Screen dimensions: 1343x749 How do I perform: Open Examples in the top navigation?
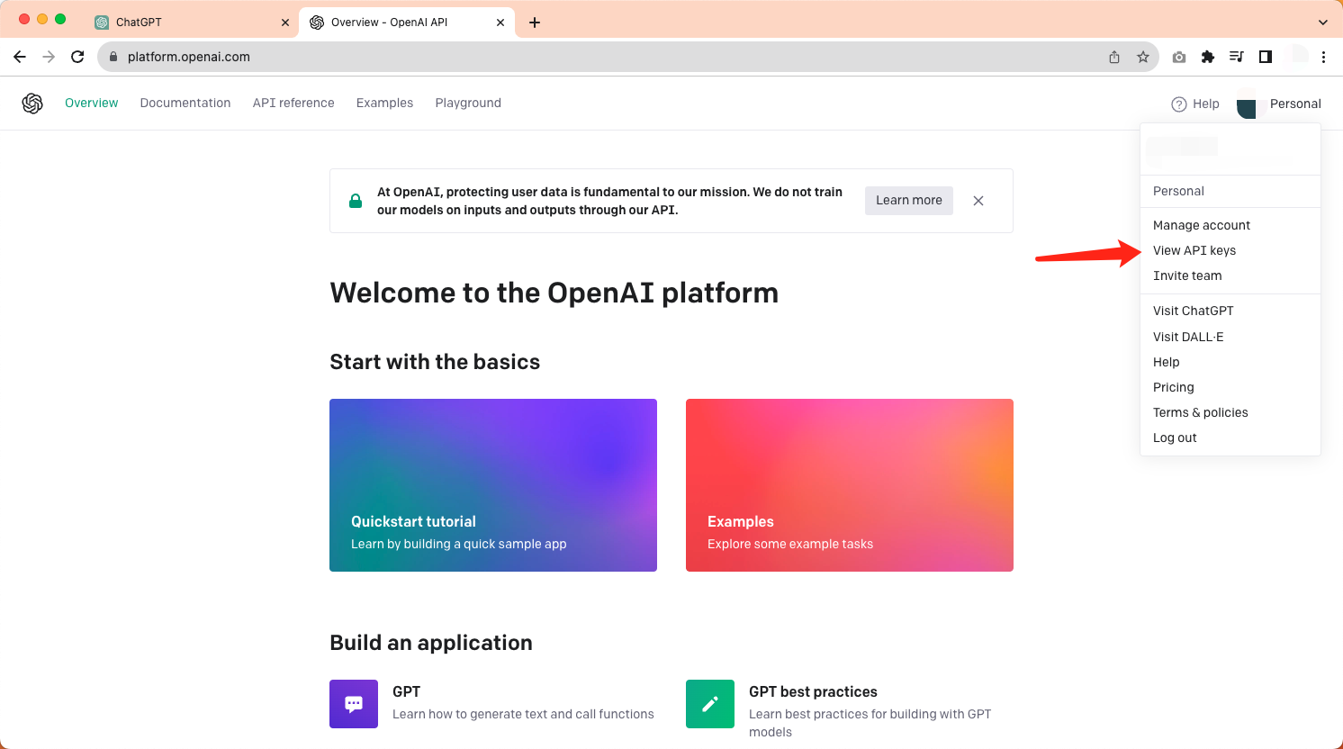(384, 104)
